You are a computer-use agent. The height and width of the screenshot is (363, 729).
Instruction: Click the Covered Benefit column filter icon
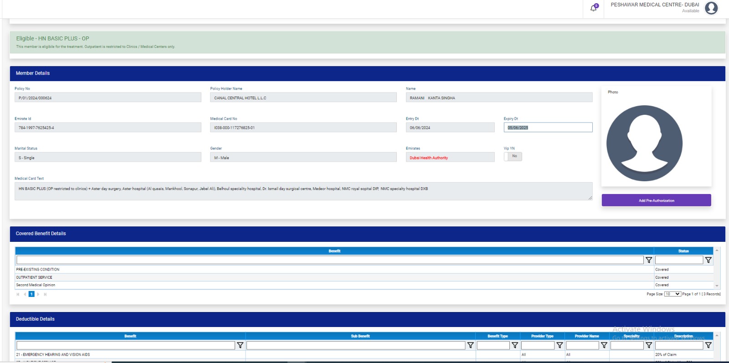pyautogui.click(x=649, y=260)
